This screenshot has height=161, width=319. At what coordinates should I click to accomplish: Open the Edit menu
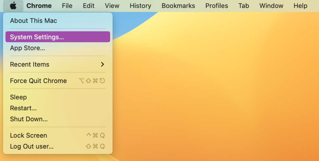click(x=89, y=6)
